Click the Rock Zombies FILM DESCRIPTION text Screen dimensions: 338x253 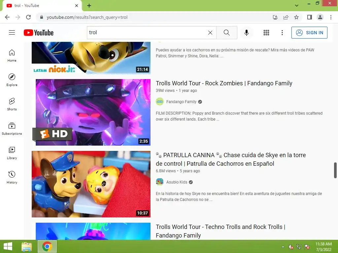[239, 116]
